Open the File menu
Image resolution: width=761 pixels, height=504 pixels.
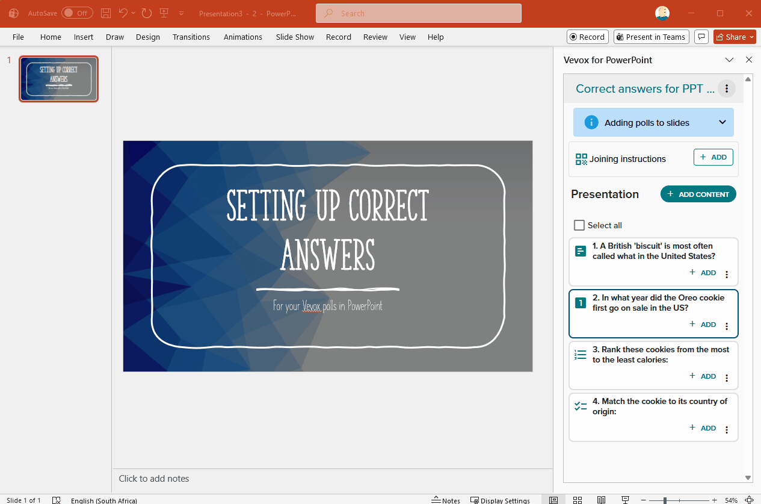click(x=19, y=37)
